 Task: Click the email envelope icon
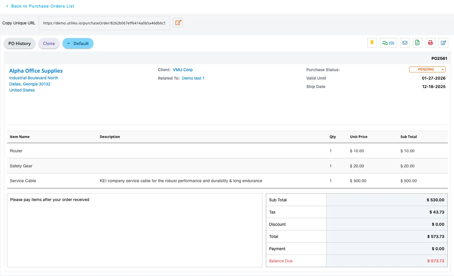tap(405, 43)
